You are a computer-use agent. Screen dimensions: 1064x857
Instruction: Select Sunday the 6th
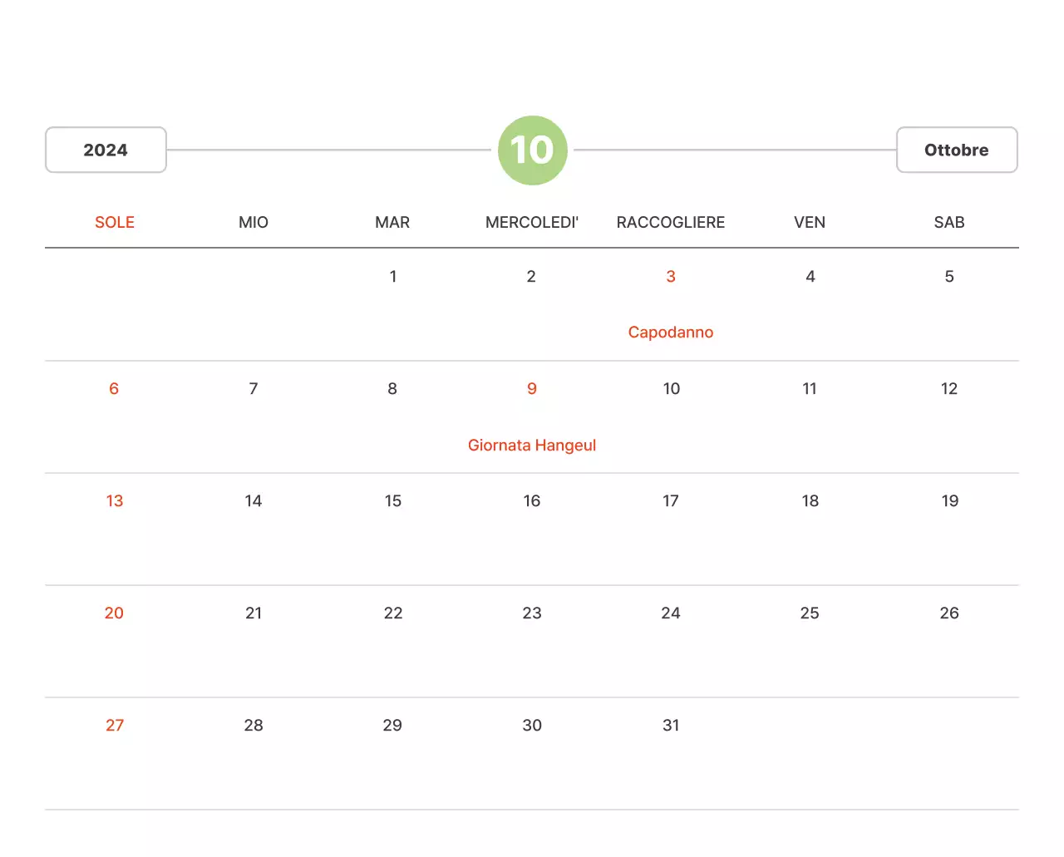tap(114, 389)
